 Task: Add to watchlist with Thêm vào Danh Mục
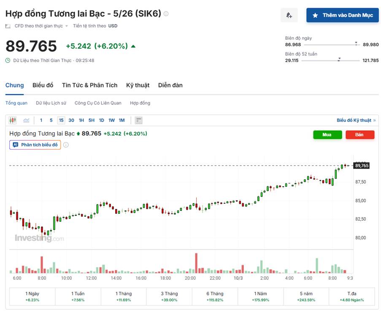pyautogui.click(x=342, y=15)
